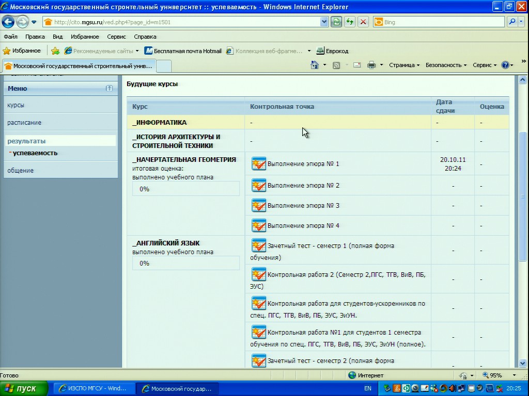
Task: Open the Файл menu
Action: click(10, 37)
